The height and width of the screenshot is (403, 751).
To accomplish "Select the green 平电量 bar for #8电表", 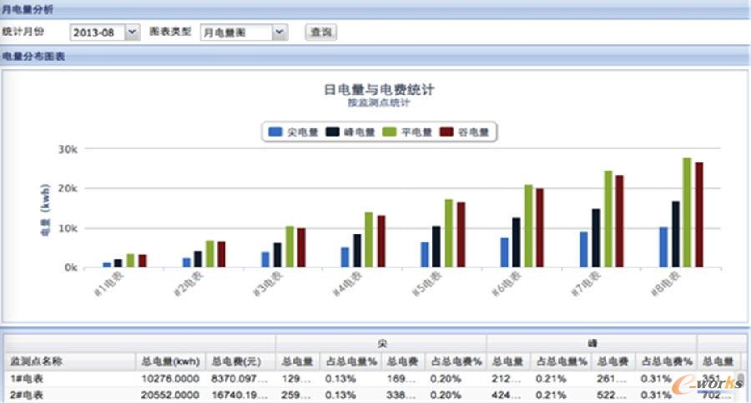I will [687, 212].
